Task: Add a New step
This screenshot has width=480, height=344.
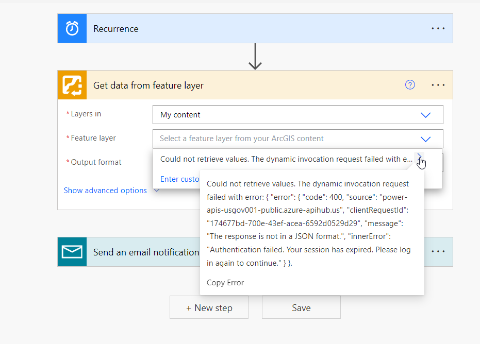Action: click(209, 308)
